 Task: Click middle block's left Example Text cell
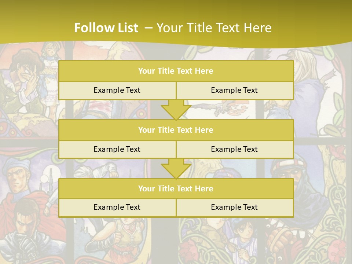pos(117,149)
